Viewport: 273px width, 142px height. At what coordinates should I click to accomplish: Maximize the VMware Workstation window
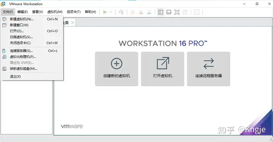click(257, 4)
